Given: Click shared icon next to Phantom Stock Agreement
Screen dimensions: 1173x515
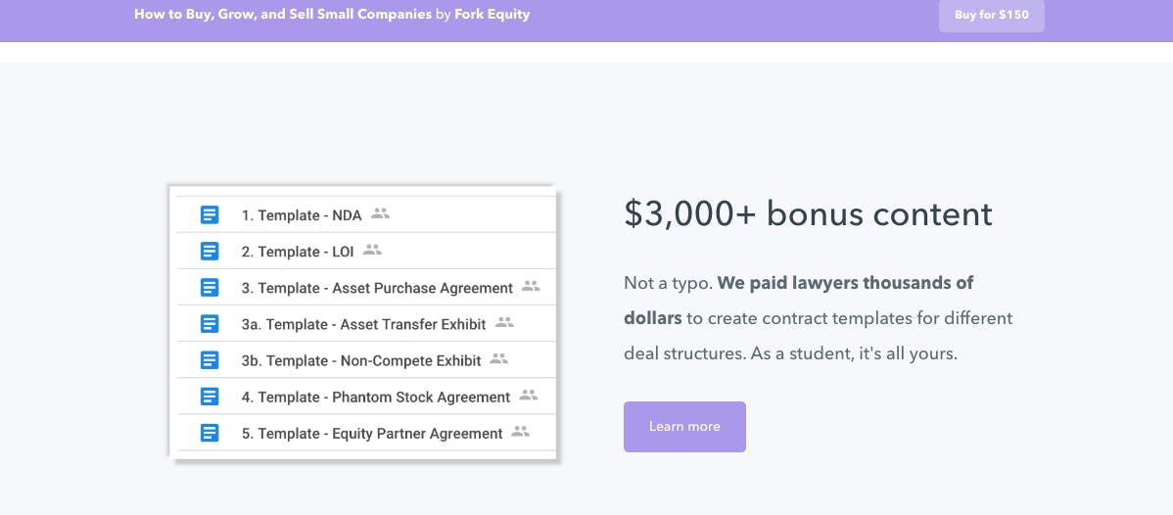Looking at the screenshot, I should (528, 396).
